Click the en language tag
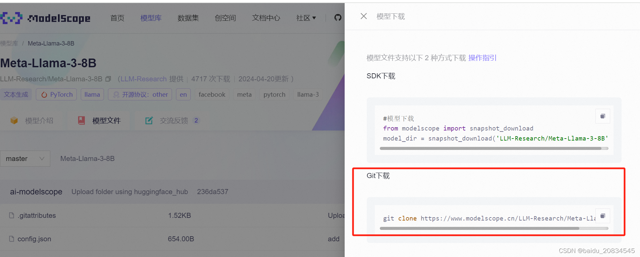Image resolution: width=640 pixels, height=257 pixels. [x=183, y=95]
